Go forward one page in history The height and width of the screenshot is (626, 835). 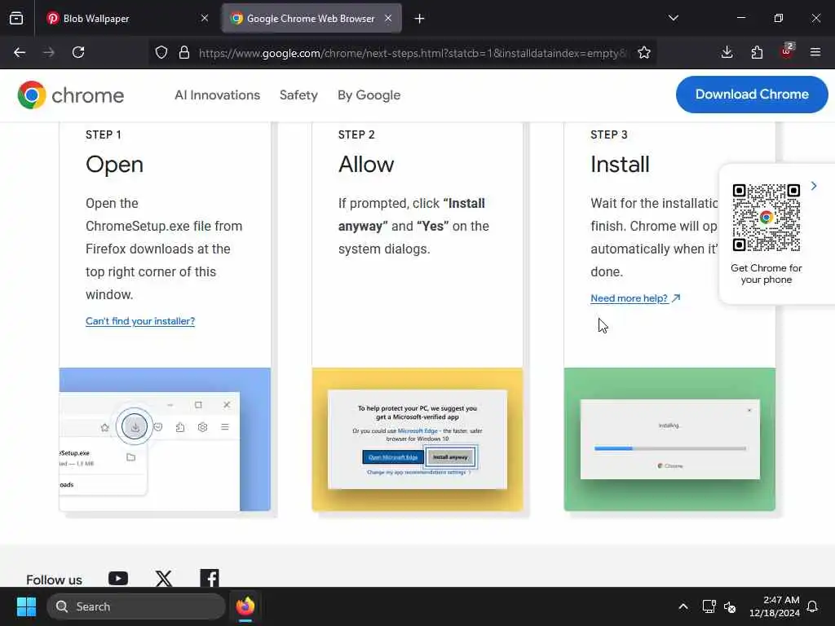click(x=49, y=52)
